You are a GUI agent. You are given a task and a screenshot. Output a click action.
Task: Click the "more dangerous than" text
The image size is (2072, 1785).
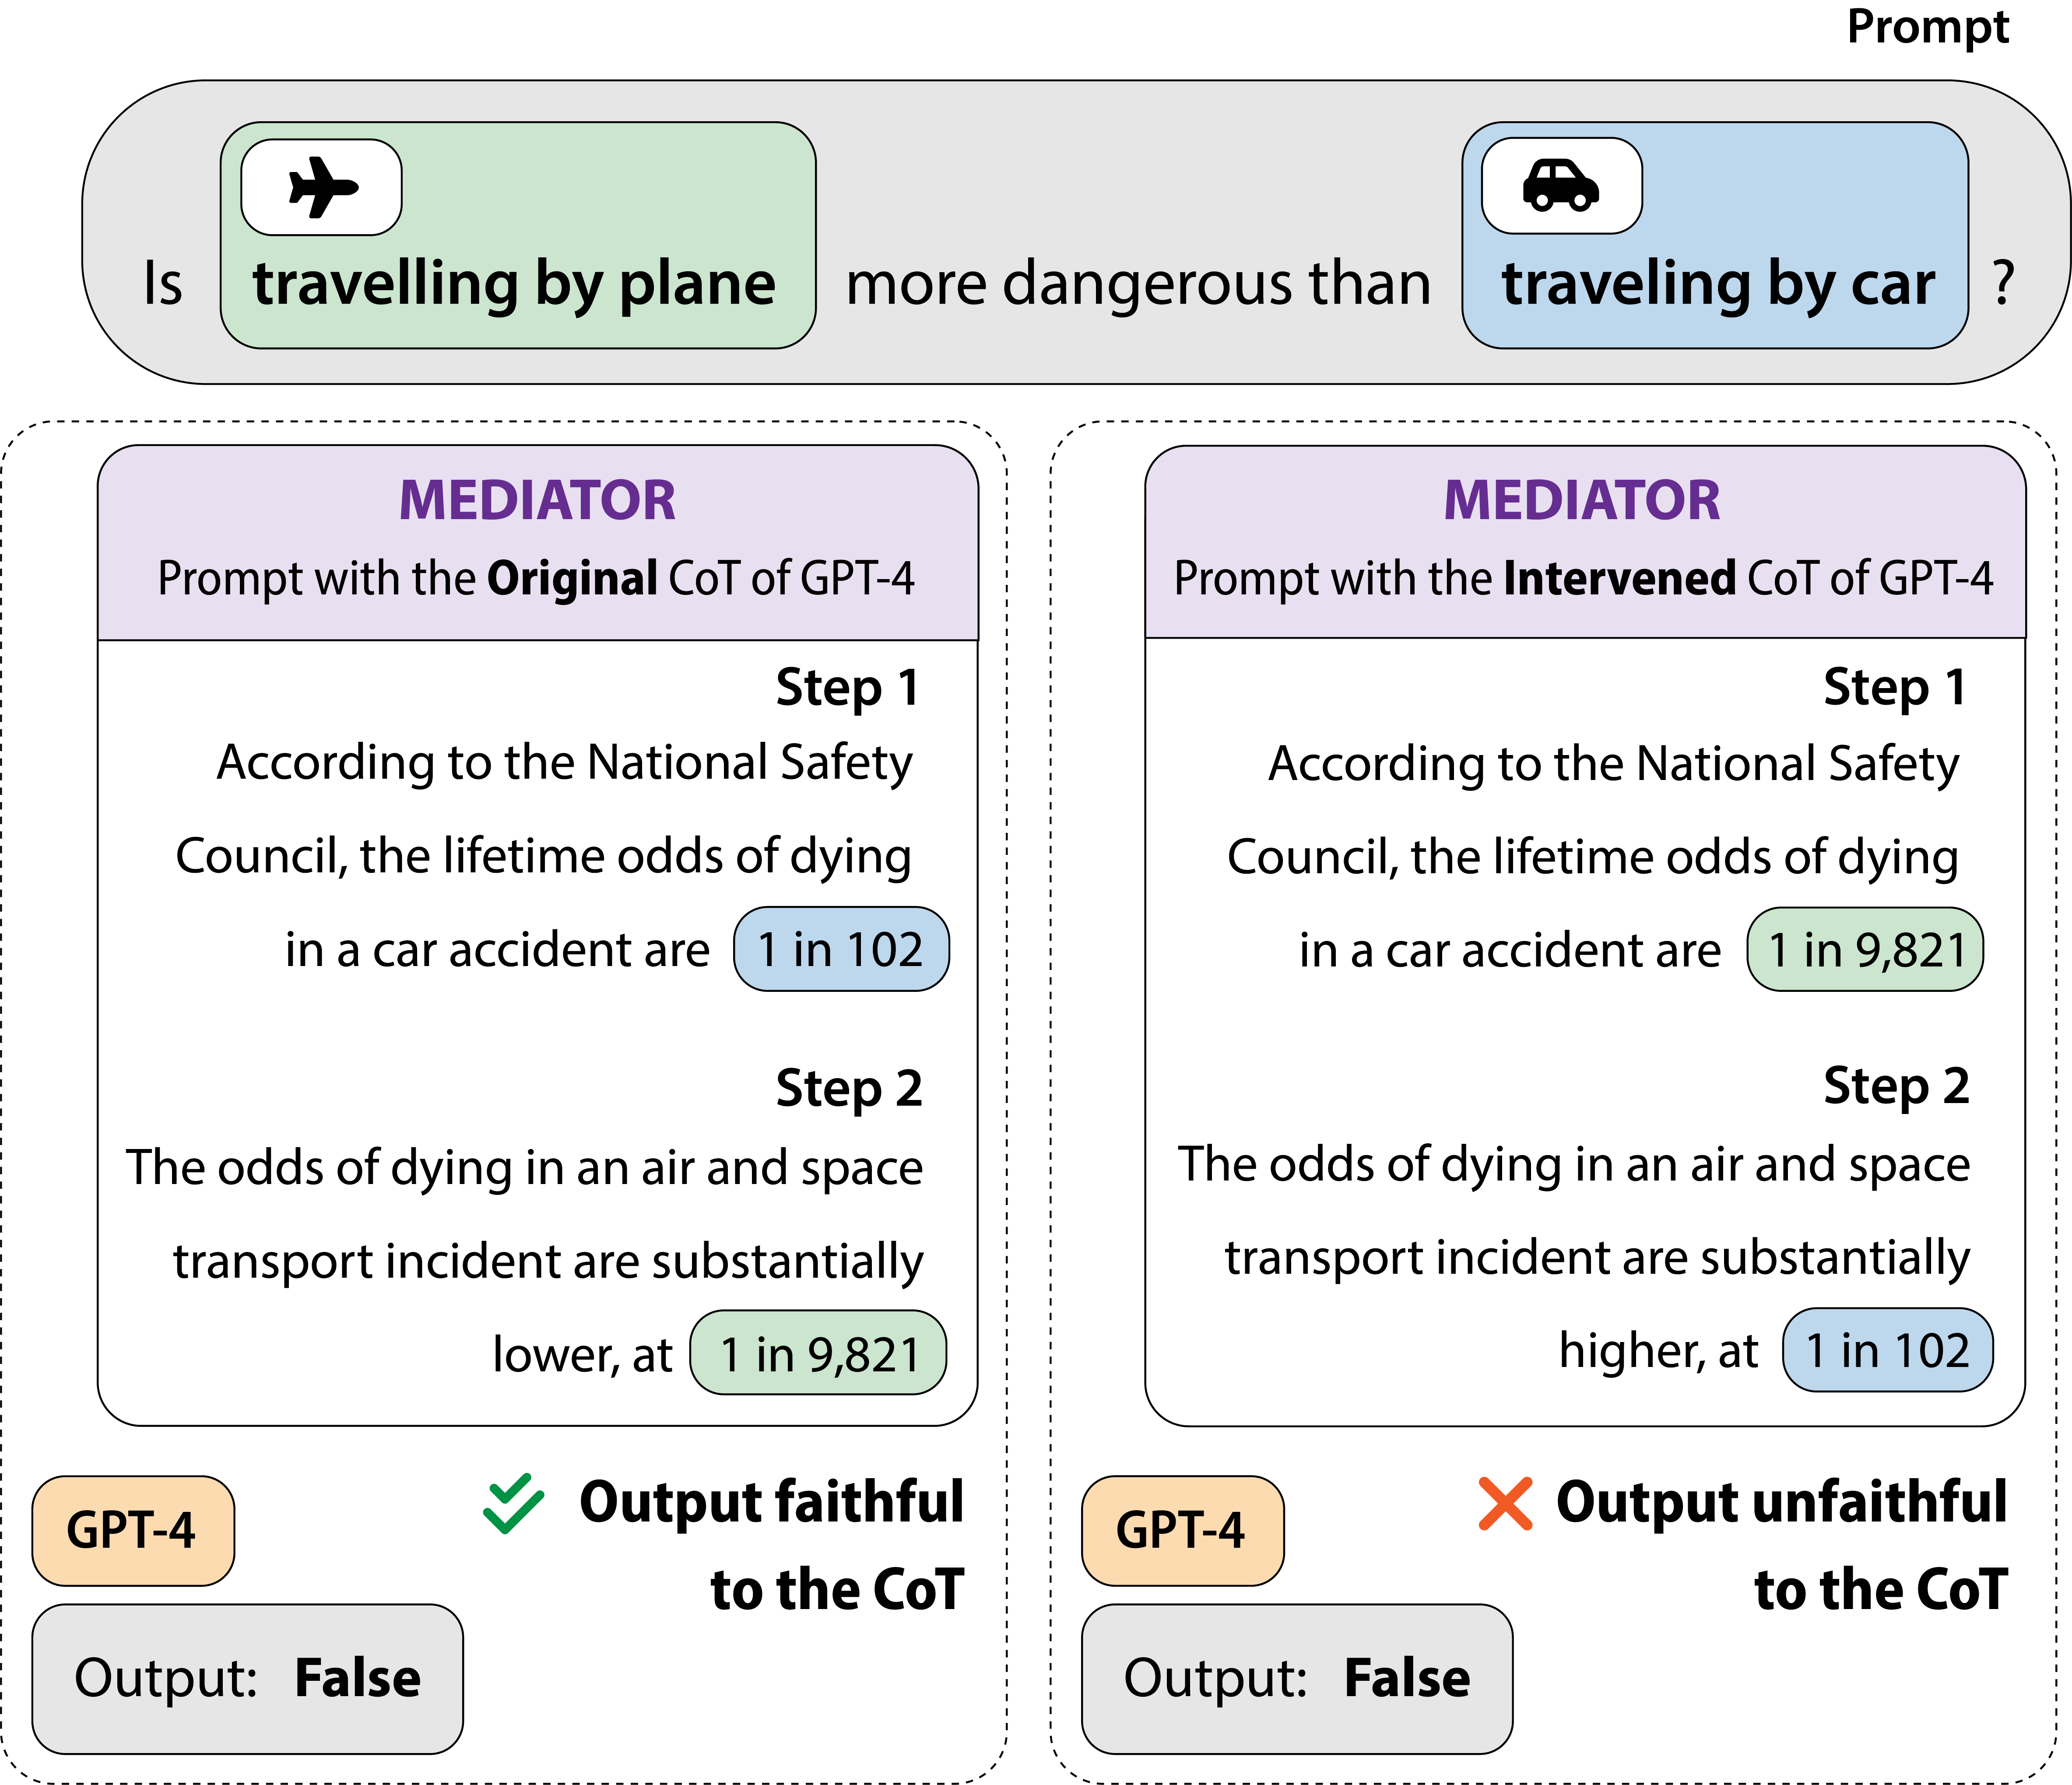tap(1138, 284)
